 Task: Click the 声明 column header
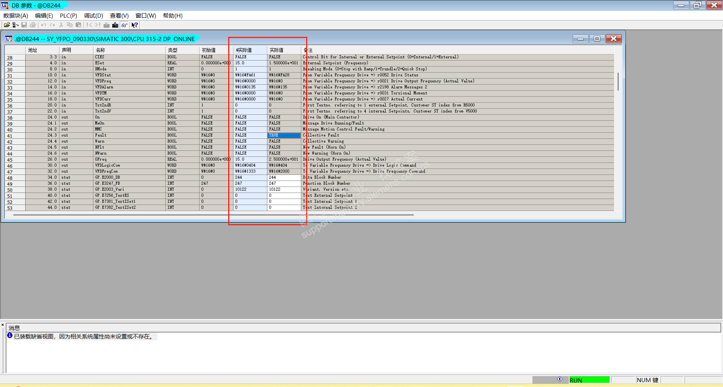click(76, 50)
